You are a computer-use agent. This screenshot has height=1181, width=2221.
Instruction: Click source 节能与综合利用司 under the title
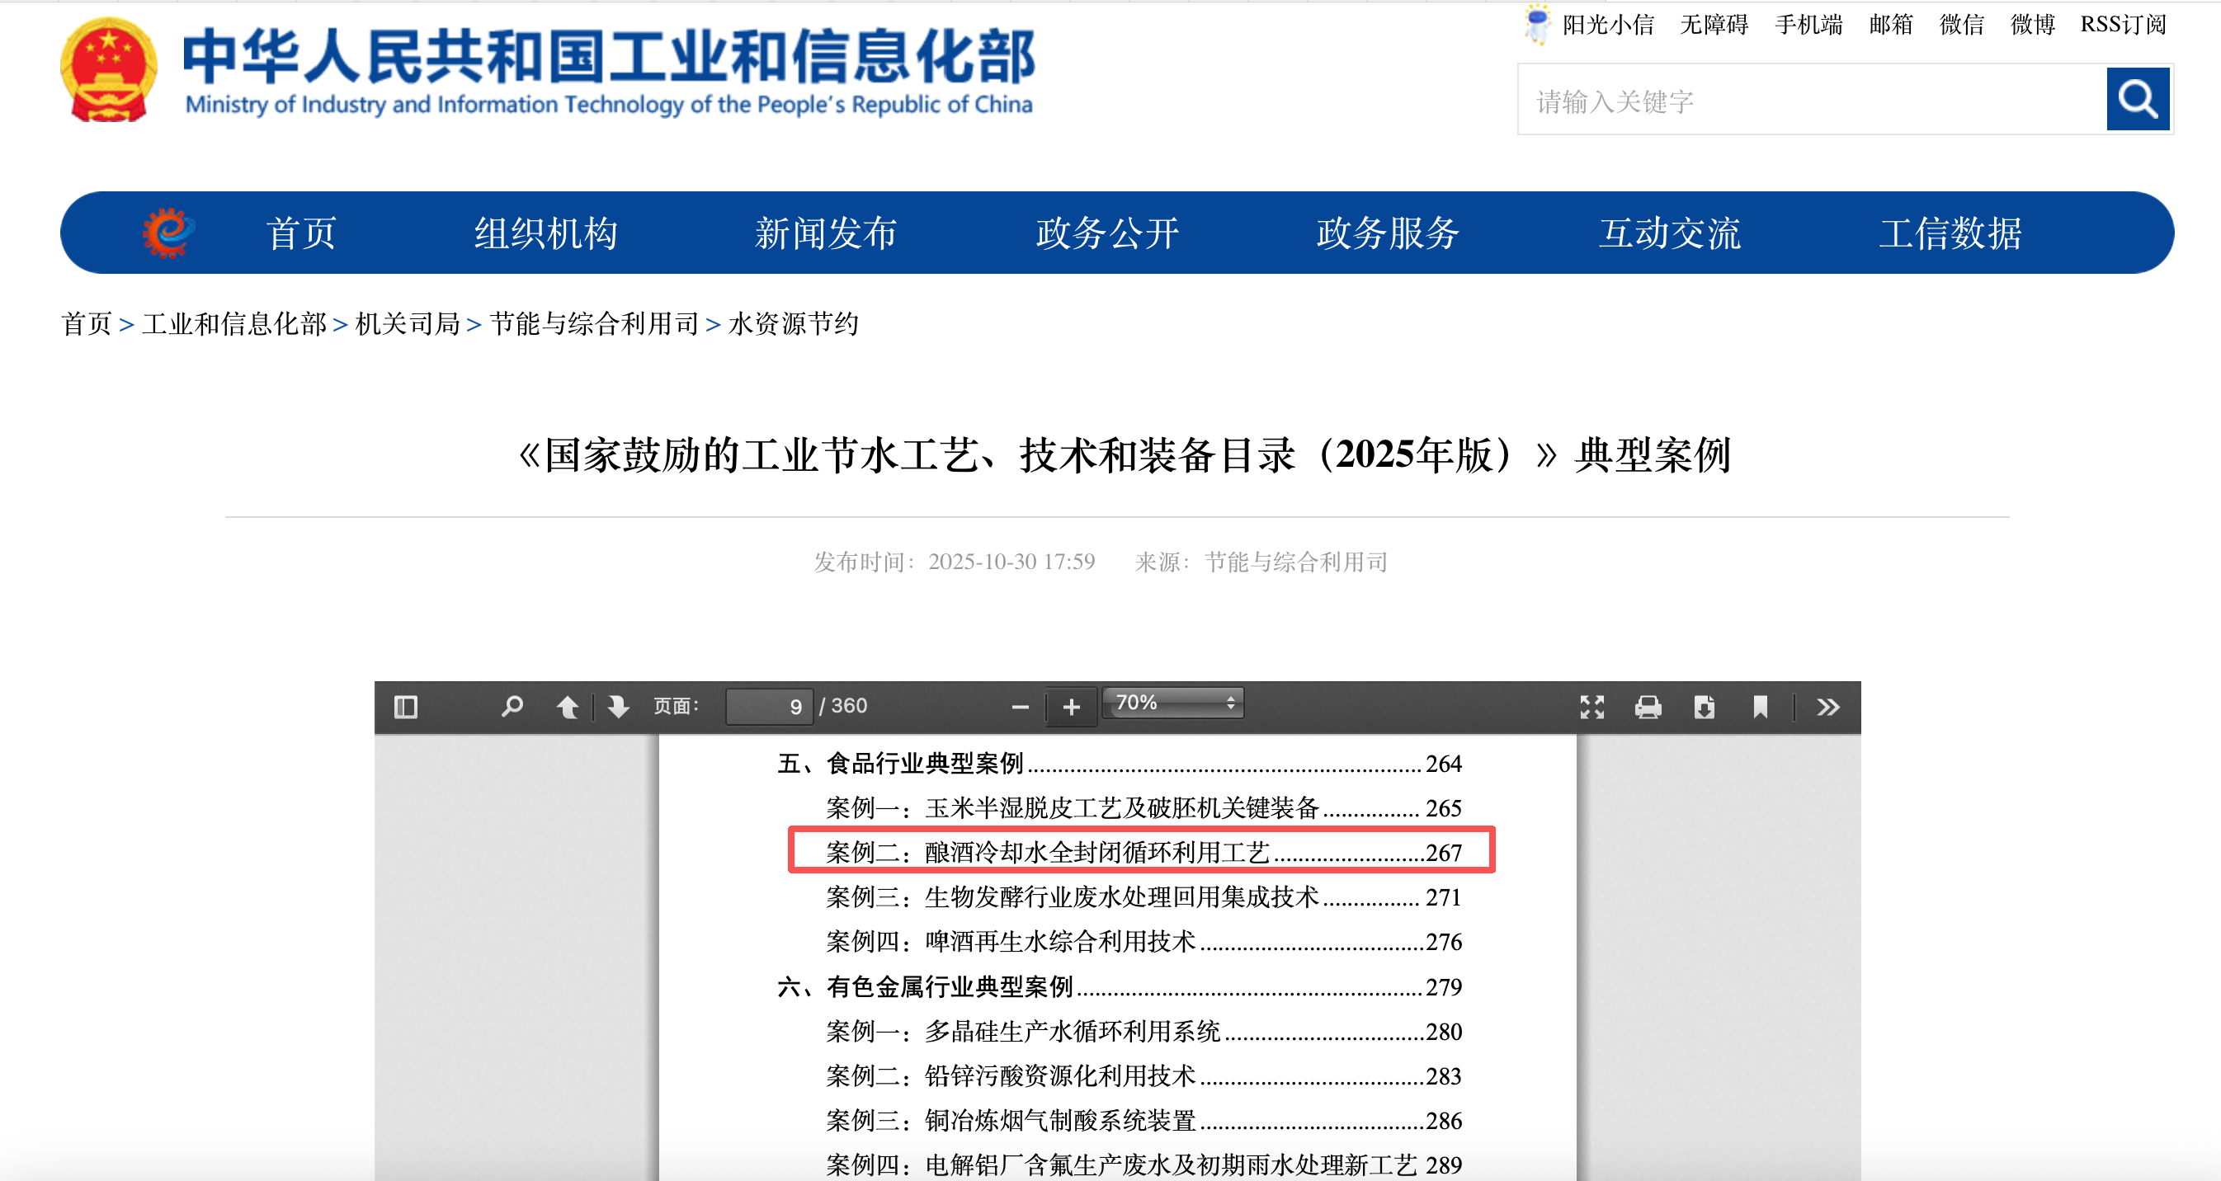pyautogui.click(x=1296, y=562)
